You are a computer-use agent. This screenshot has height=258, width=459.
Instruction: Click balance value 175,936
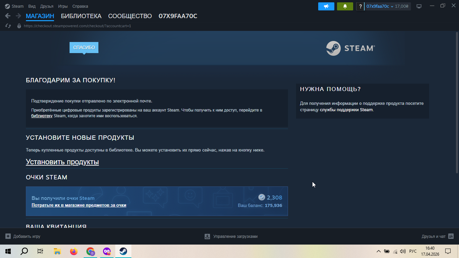pyautogui.click(x=274, y=205)
